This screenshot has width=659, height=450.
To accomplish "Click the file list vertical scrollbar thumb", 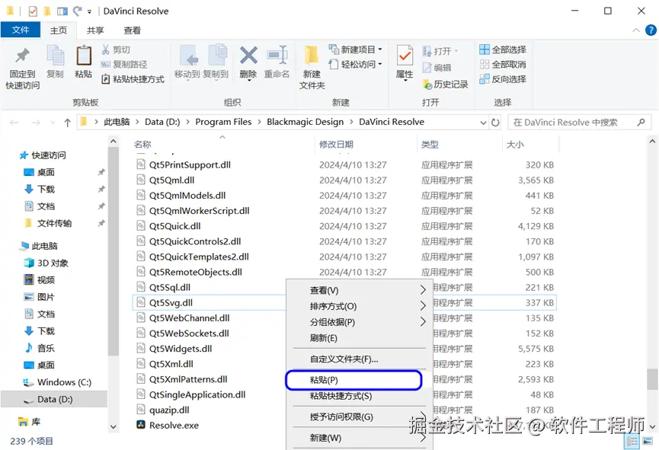I will tap(652, 379).
